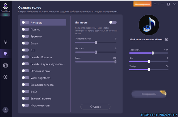Click the Тембр slider handle
The height and width of the screenshot is (117, 178).
(x=149, y=69)
